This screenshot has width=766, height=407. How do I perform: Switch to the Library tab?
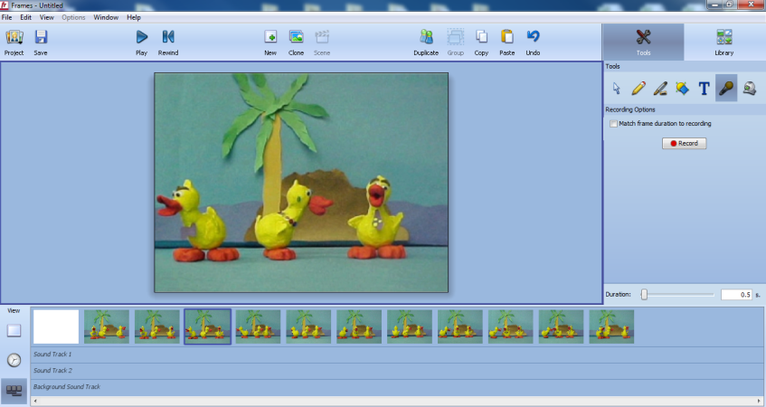tap(724, 42)
